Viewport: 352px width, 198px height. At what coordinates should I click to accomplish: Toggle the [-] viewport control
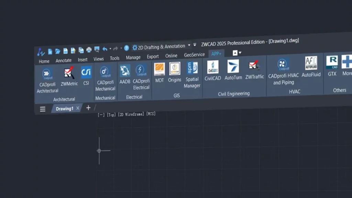coord(101,115)
